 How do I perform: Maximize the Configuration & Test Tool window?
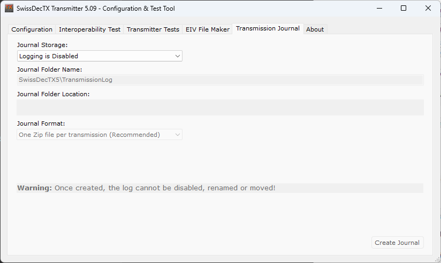[x=404, y=8]
